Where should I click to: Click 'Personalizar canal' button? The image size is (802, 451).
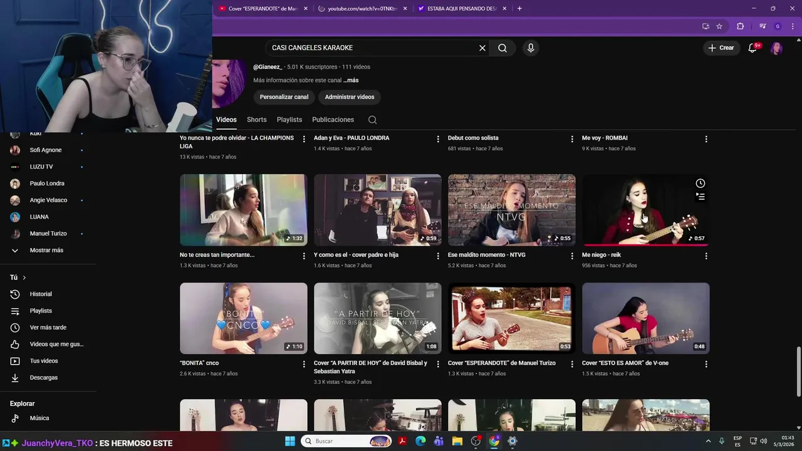click(284, 97)
